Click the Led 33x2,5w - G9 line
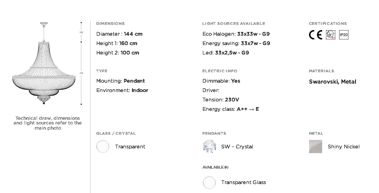The height and width of the screenshot is (193, 379). point(225,53)
